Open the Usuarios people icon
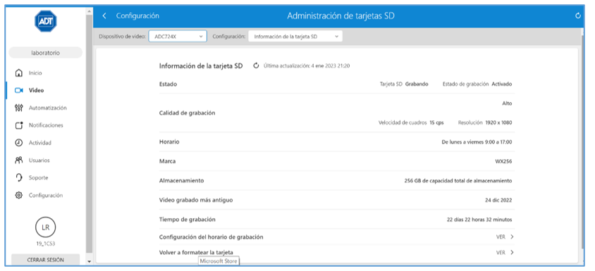This screenshot has width=595, height=271. 18,160
